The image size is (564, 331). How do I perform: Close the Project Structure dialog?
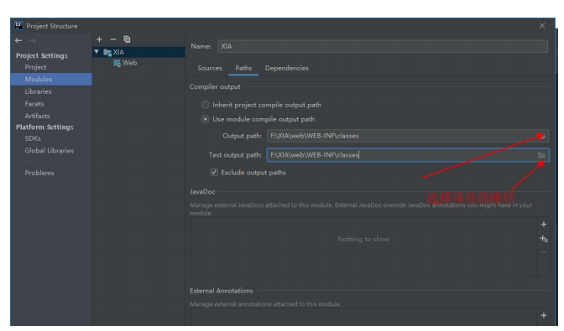[x=542, y=26]
